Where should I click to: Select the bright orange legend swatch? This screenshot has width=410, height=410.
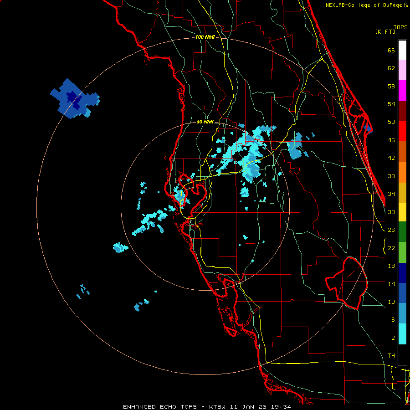pyautogui.click(x=402, y=172)
